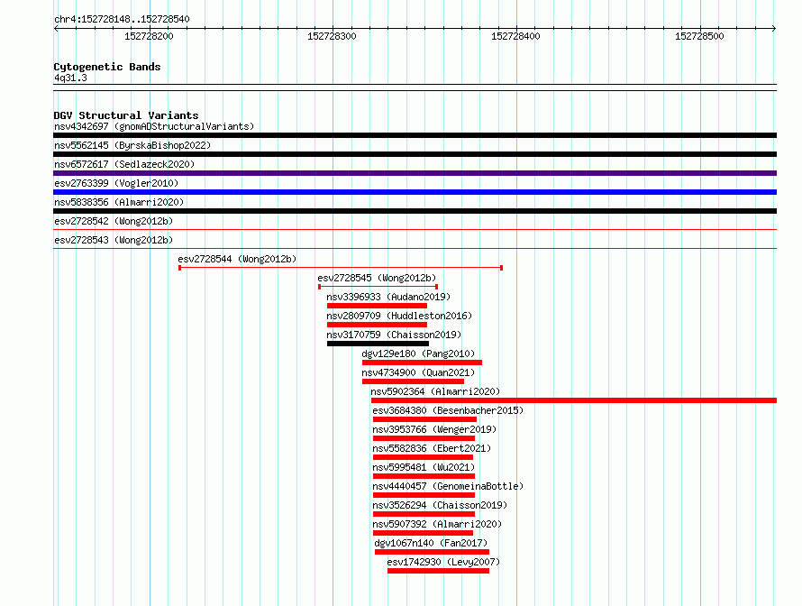Click the esv2728543 Wong2012b label

pos(114,240)
